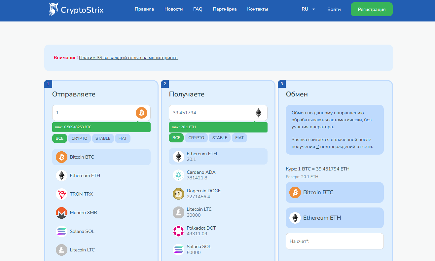Open the RU language dropdown
The image size is (435, 261).
[308, 9]
